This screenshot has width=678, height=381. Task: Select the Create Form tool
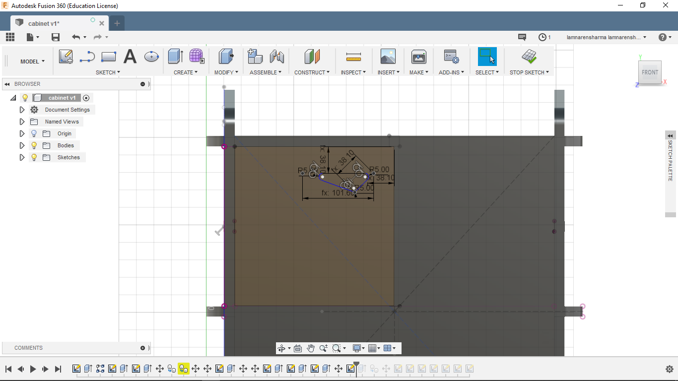[197, 57]
